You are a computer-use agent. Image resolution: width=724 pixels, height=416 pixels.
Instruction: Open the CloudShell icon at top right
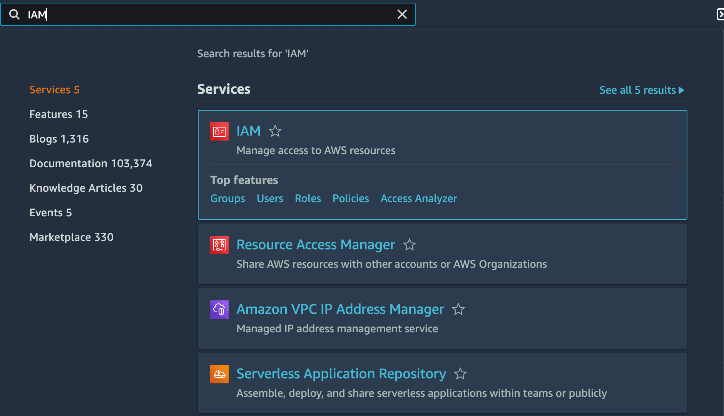[720, 15]
